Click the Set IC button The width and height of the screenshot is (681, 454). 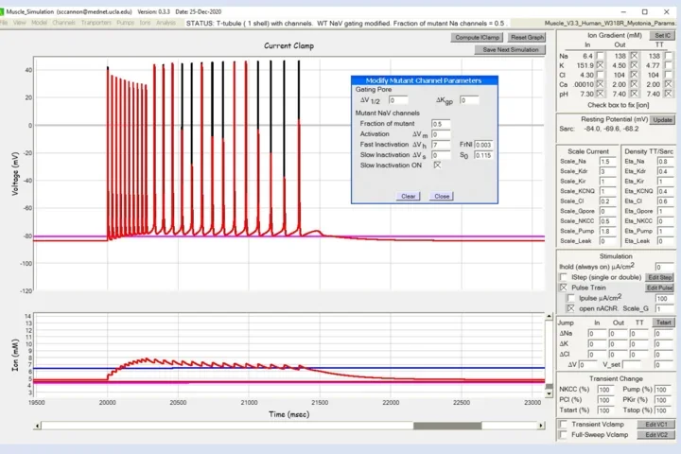click(x=662, y=35)
